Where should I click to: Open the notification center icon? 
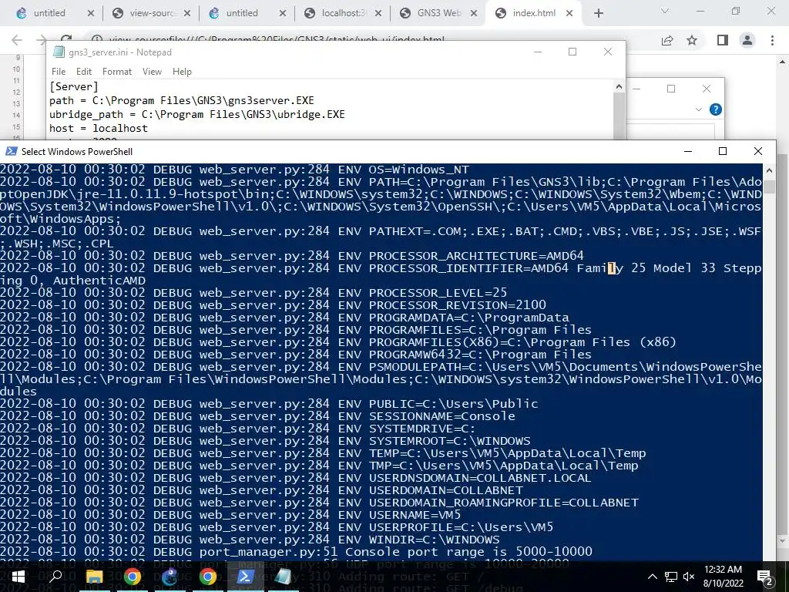pyautogui.click(x=764, y=577)
